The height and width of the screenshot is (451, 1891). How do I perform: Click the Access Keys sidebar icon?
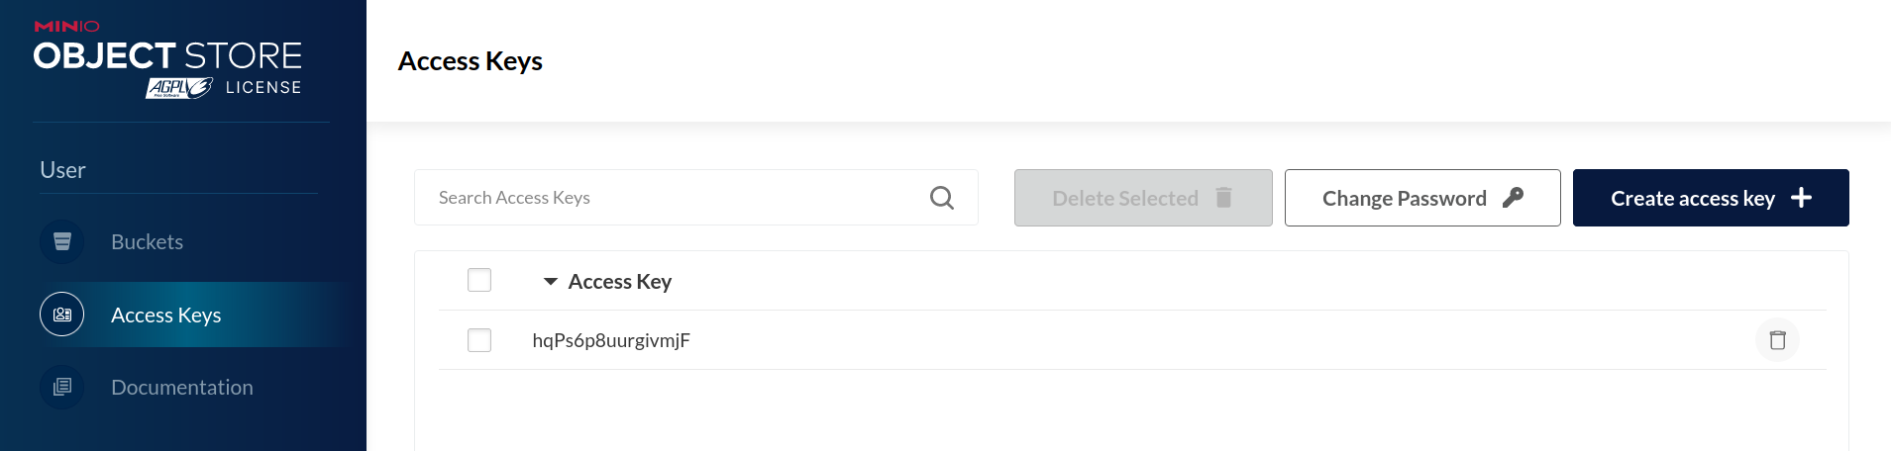pos(62,315)
